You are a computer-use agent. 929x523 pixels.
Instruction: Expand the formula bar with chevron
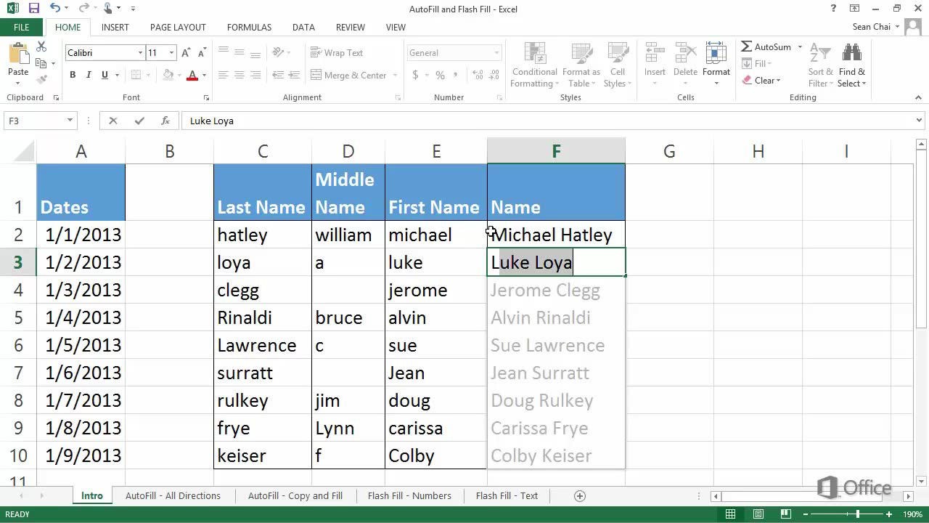click(x=919, y=121)
